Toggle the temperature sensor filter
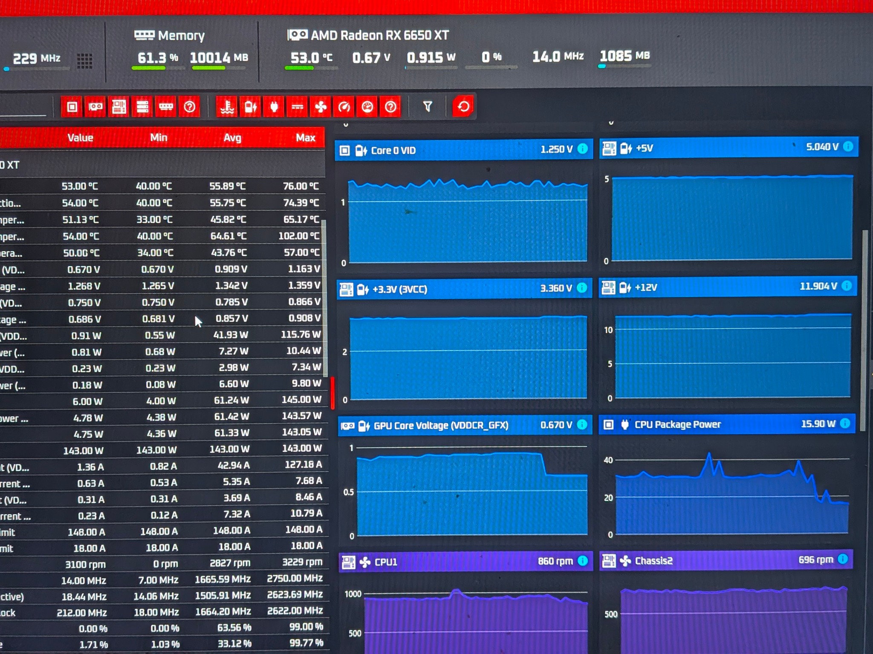The width and height of the screenshot is (873, 654). click(227, 106)
